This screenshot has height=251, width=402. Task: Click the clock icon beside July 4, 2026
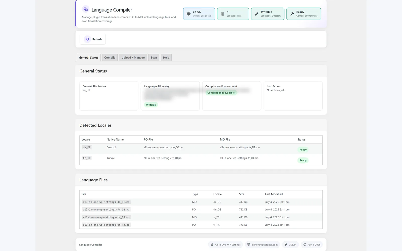coord(305,244)
